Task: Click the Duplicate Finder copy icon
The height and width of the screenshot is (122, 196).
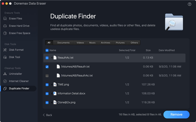Action: point(5,88)
